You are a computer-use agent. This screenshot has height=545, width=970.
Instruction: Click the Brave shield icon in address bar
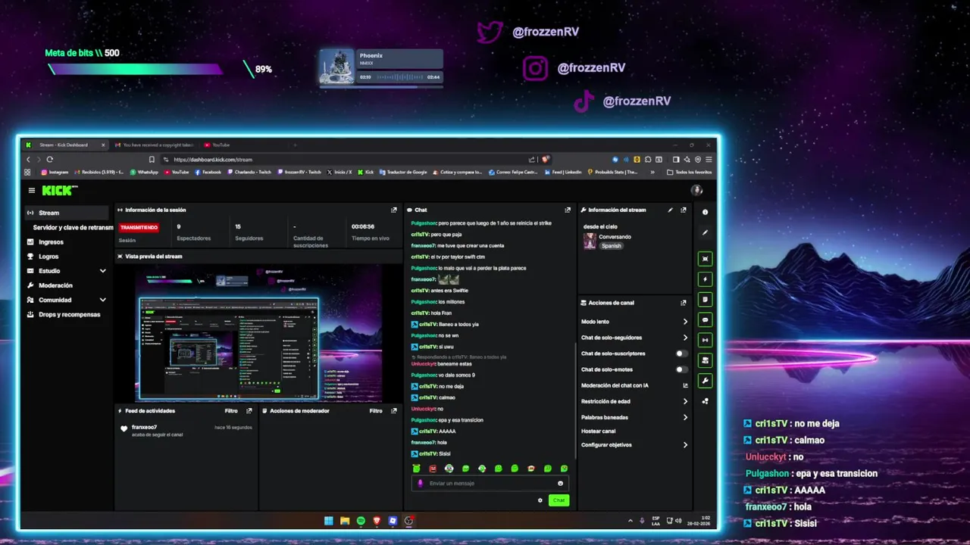click(x=545, y=160)
